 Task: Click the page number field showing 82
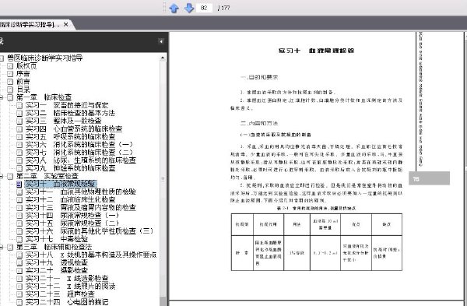204,8
